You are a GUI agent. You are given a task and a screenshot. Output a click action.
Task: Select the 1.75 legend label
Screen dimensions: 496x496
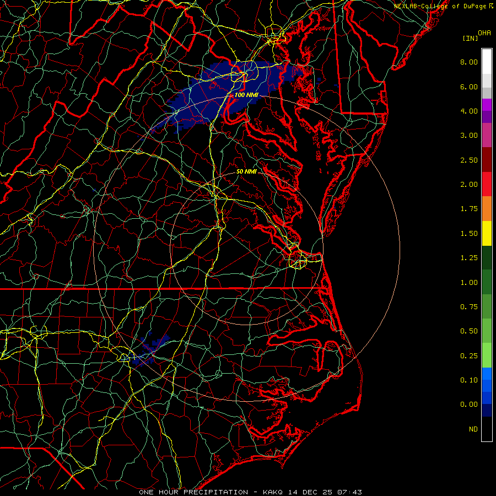(469, 209)
